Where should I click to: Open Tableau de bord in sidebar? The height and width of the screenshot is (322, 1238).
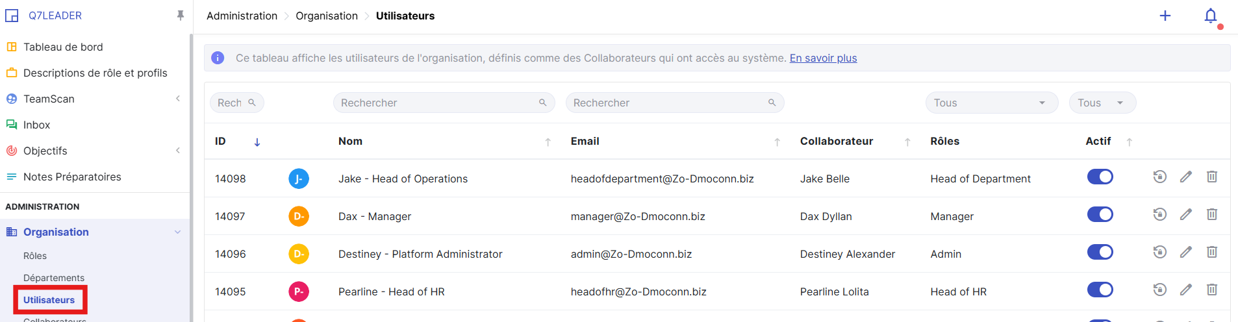point(63,47)
